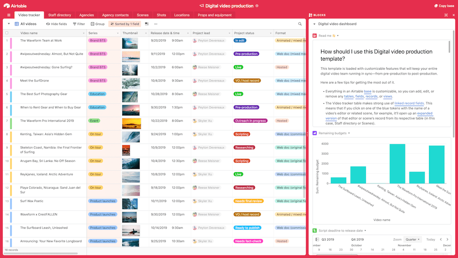
Task: Open Project status column dropdown arrow
Action: pos(271,33)
